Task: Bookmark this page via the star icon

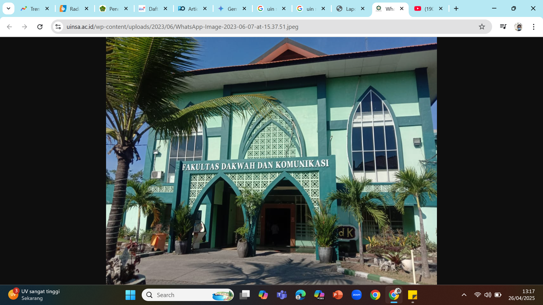Action: pyautogui.click(x=482, y=27)
